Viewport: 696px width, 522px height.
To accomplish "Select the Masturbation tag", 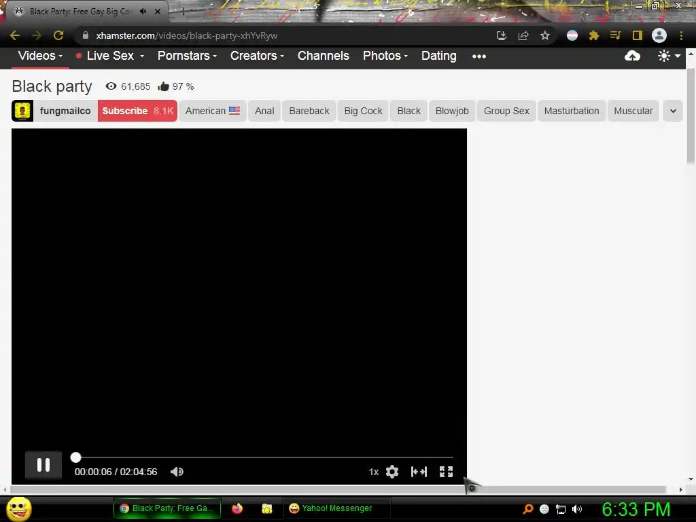I will (x=572, y=111).
